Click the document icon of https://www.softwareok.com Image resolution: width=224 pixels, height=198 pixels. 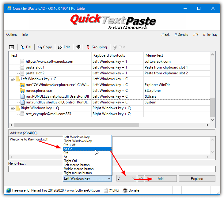coord(22,62)
